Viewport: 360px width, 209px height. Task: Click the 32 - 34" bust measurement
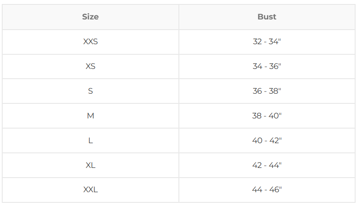point(267,42)
